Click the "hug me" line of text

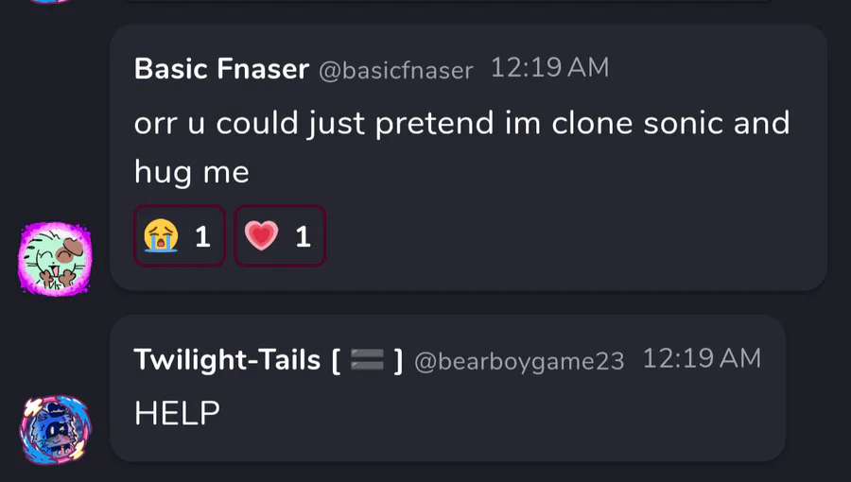tap(192, 171)
